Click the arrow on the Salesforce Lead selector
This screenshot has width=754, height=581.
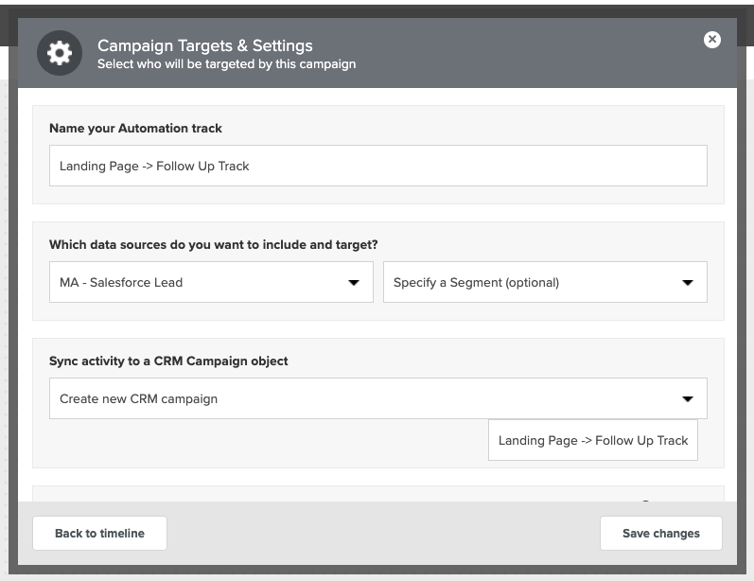coord(354,282)
